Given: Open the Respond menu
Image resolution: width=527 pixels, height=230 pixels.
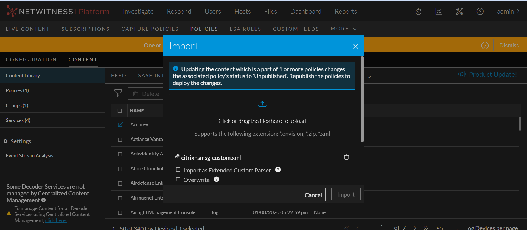Looking at the screenshot, I should click(x=179, y=12).
